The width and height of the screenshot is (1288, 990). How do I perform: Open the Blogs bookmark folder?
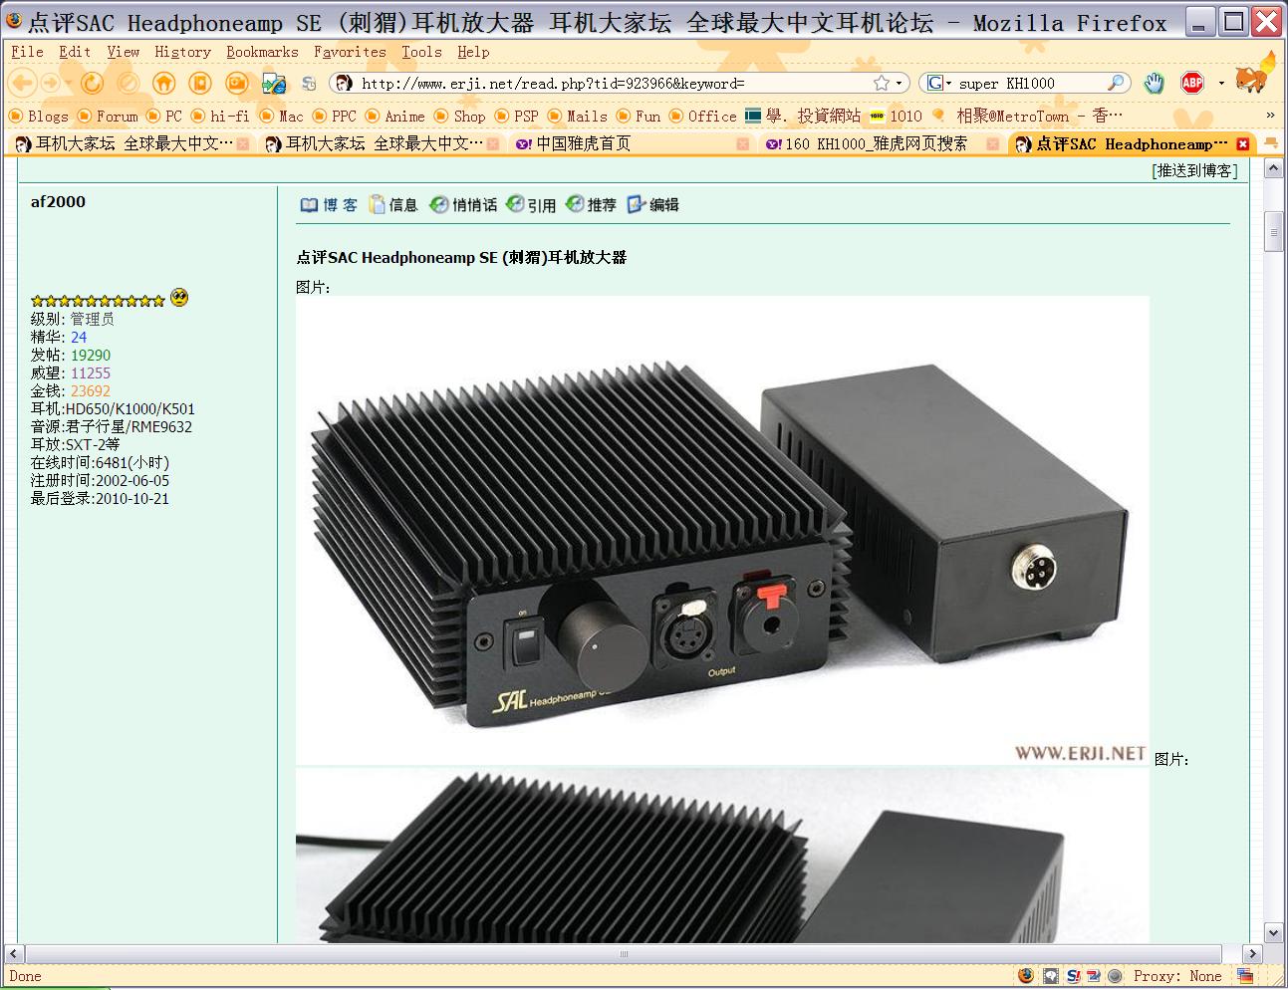point(39,117)
